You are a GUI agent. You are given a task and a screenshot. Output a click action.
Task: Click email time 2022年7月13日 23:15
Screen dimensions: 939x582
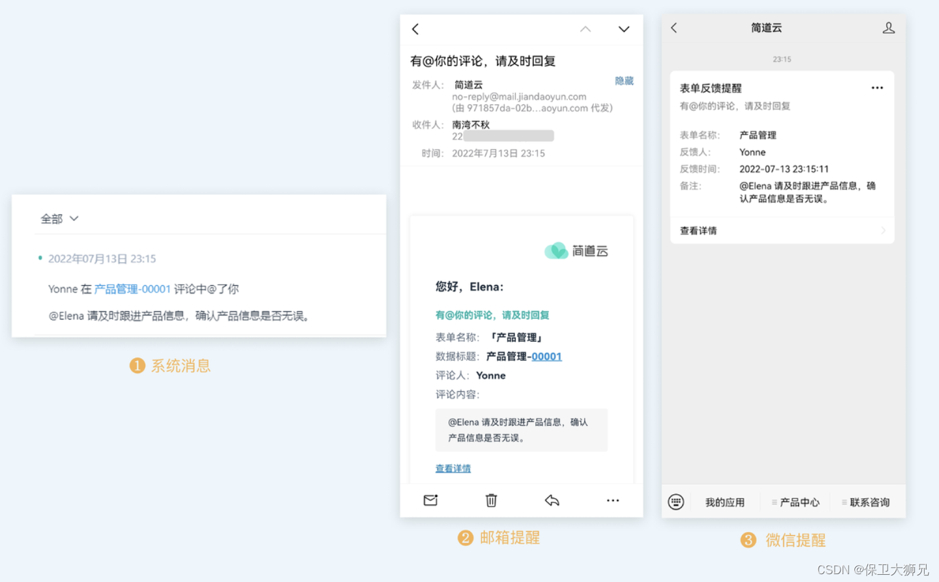(x=498, y=153)
